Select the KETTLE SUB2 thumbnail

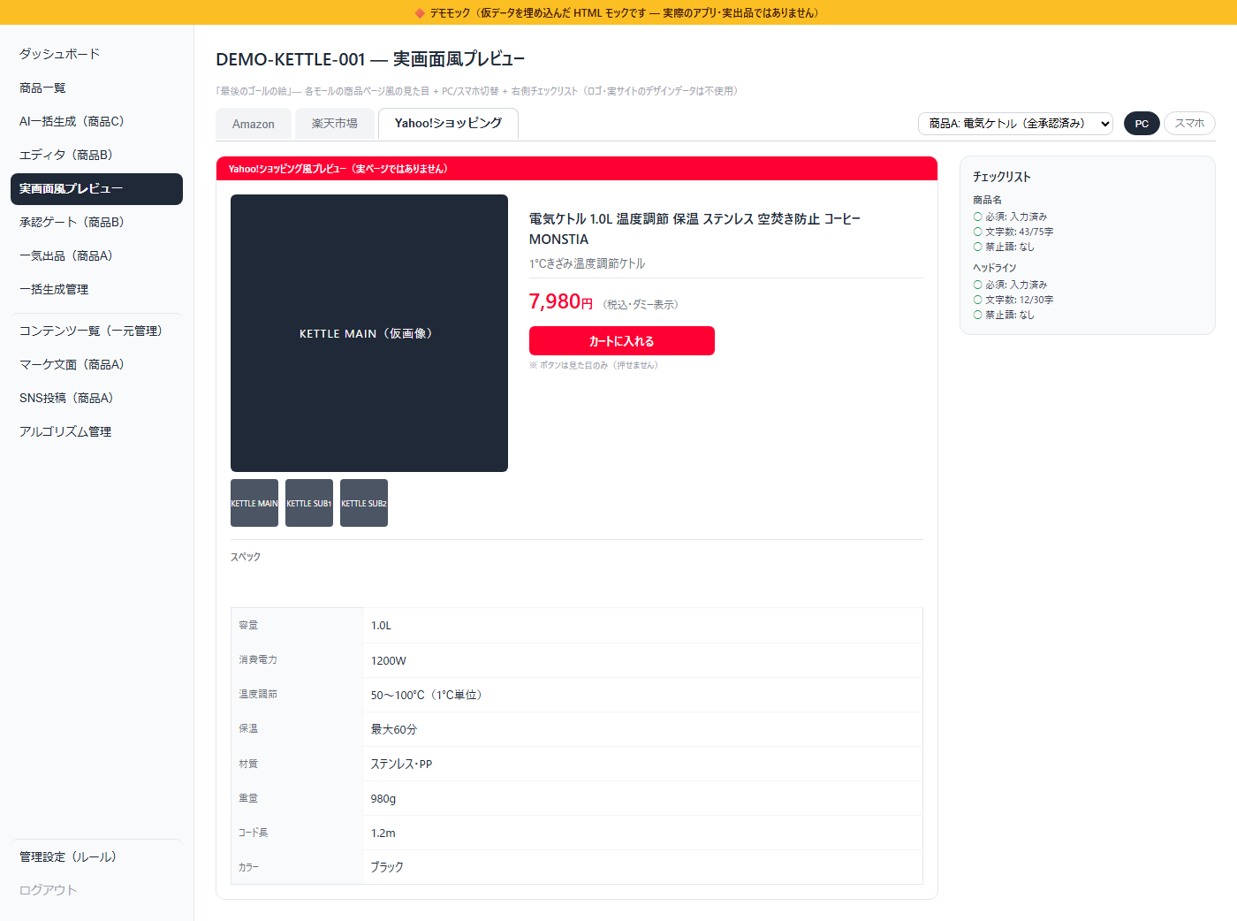click(364, 503)
